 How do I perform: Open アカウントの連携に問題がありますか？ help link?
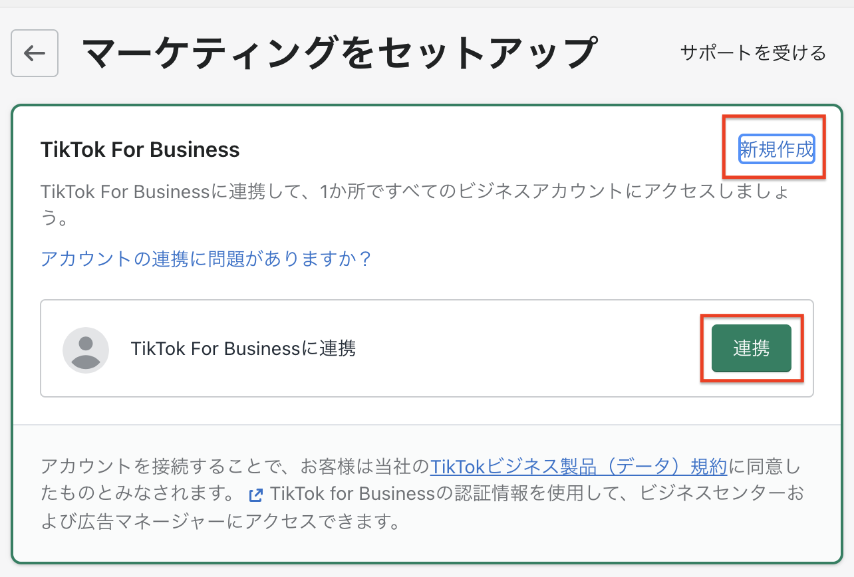206,259
